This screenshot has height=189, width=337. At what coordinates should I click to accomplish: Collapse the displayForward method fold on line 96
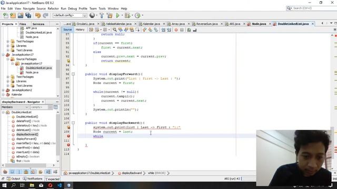[73, 74]
